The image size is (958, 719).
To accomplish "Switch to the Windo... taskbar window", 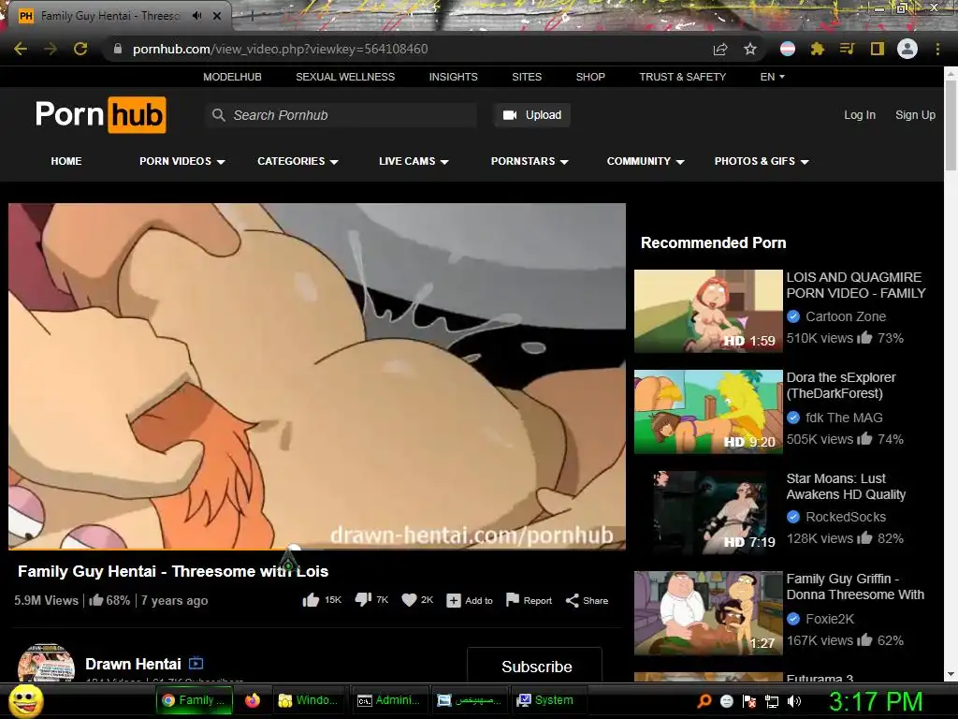I will [309, 700].
